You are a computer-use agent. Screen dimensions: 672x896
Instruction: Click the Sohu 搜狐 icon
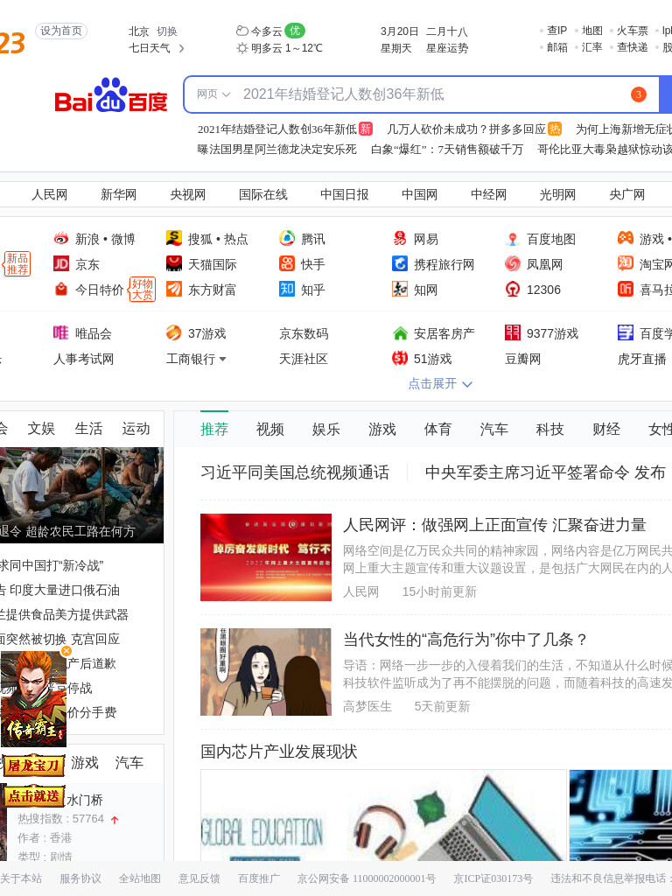point(174,238)
